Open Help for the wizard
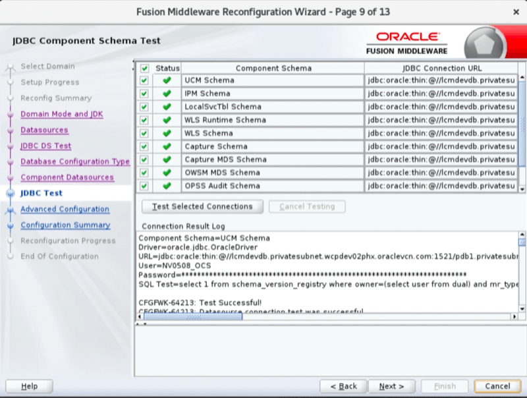Screen dimensions: 527x398 click(29, 386)
